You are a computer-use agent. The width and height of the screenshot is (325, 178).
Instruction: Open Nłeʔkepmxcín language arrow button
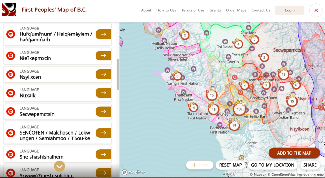103,55
